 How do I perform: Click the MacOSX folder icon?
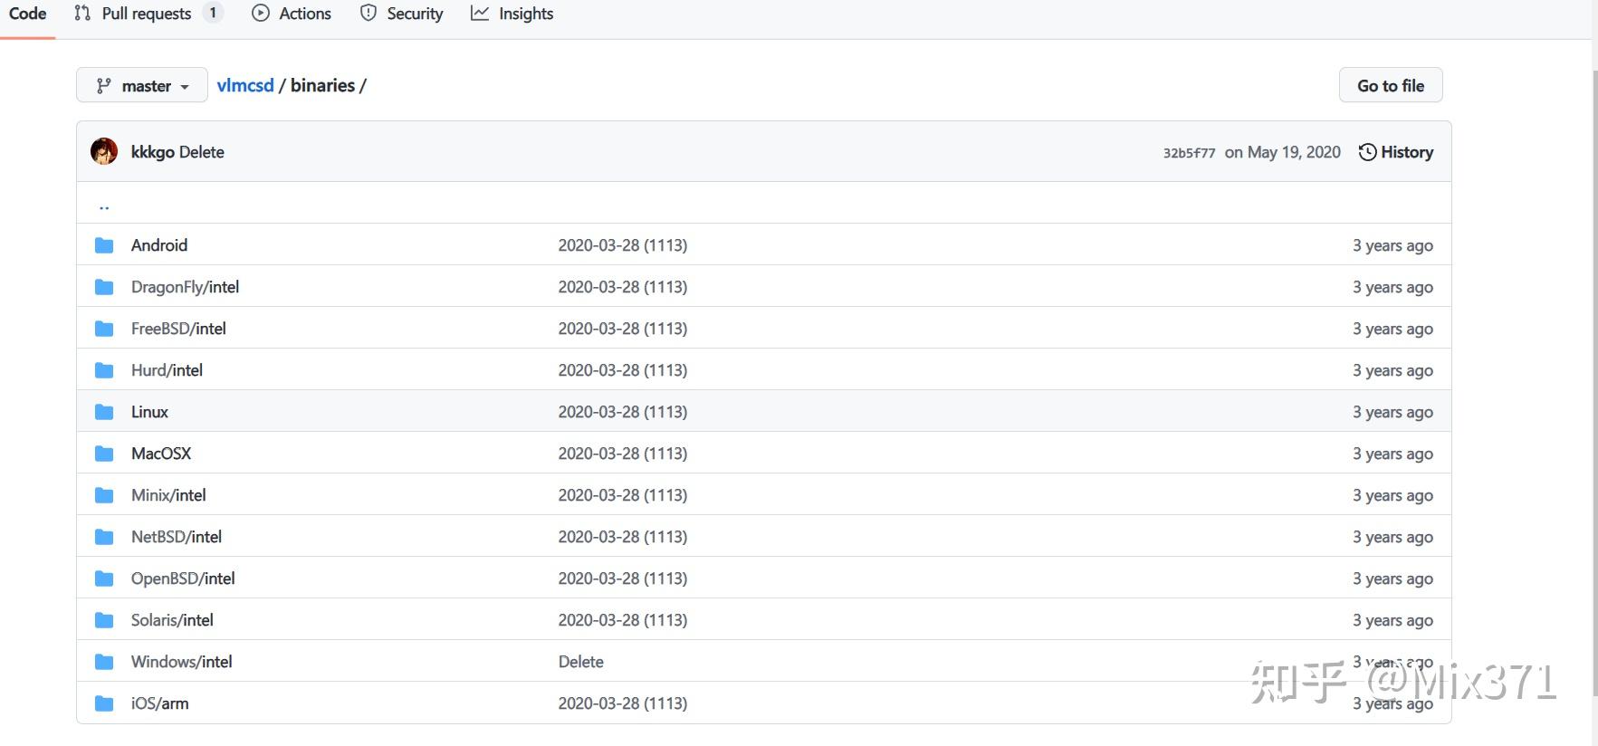coord(104,454)
